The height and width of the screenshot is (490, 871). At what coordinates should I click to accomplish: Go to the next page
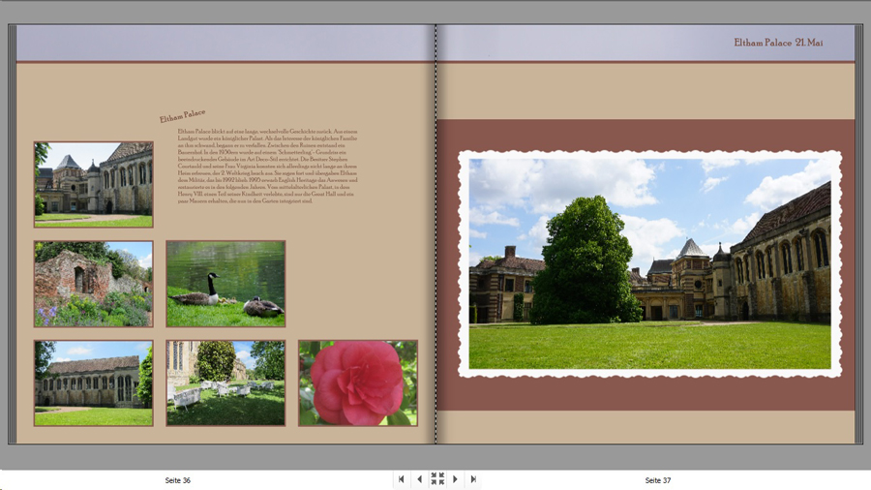coord(455,479)
